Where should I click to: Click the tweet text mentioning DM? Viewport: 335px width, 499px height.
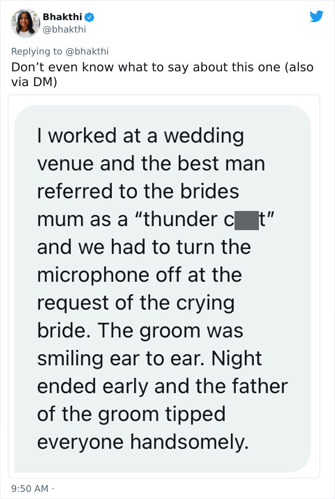[x=162, y=74]
